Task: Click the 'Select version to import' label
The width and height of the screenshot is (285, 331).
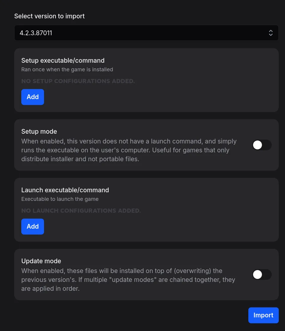Action: click(49, 16)
